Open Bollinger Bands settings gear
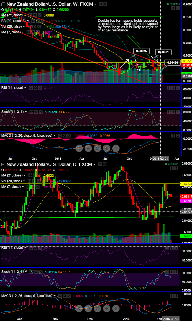This screenshot has width=192, height=321. (x=37, y=21)
